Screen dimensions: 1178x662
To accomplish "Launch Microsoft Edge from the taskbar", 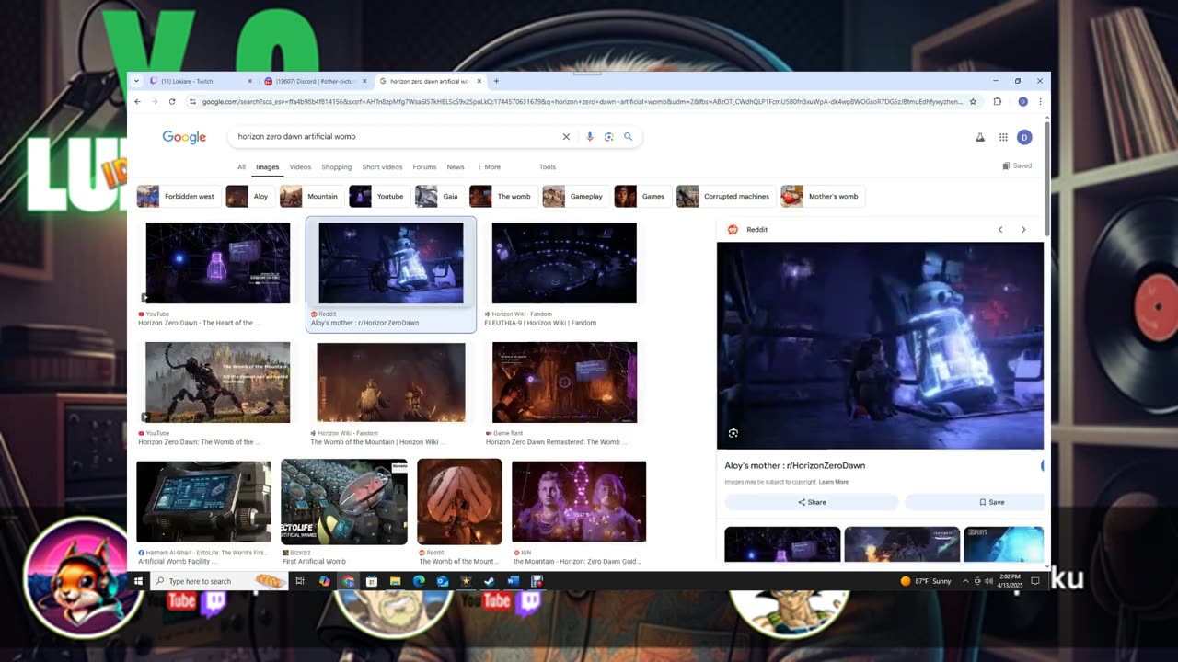I will (x=419, y=581).
